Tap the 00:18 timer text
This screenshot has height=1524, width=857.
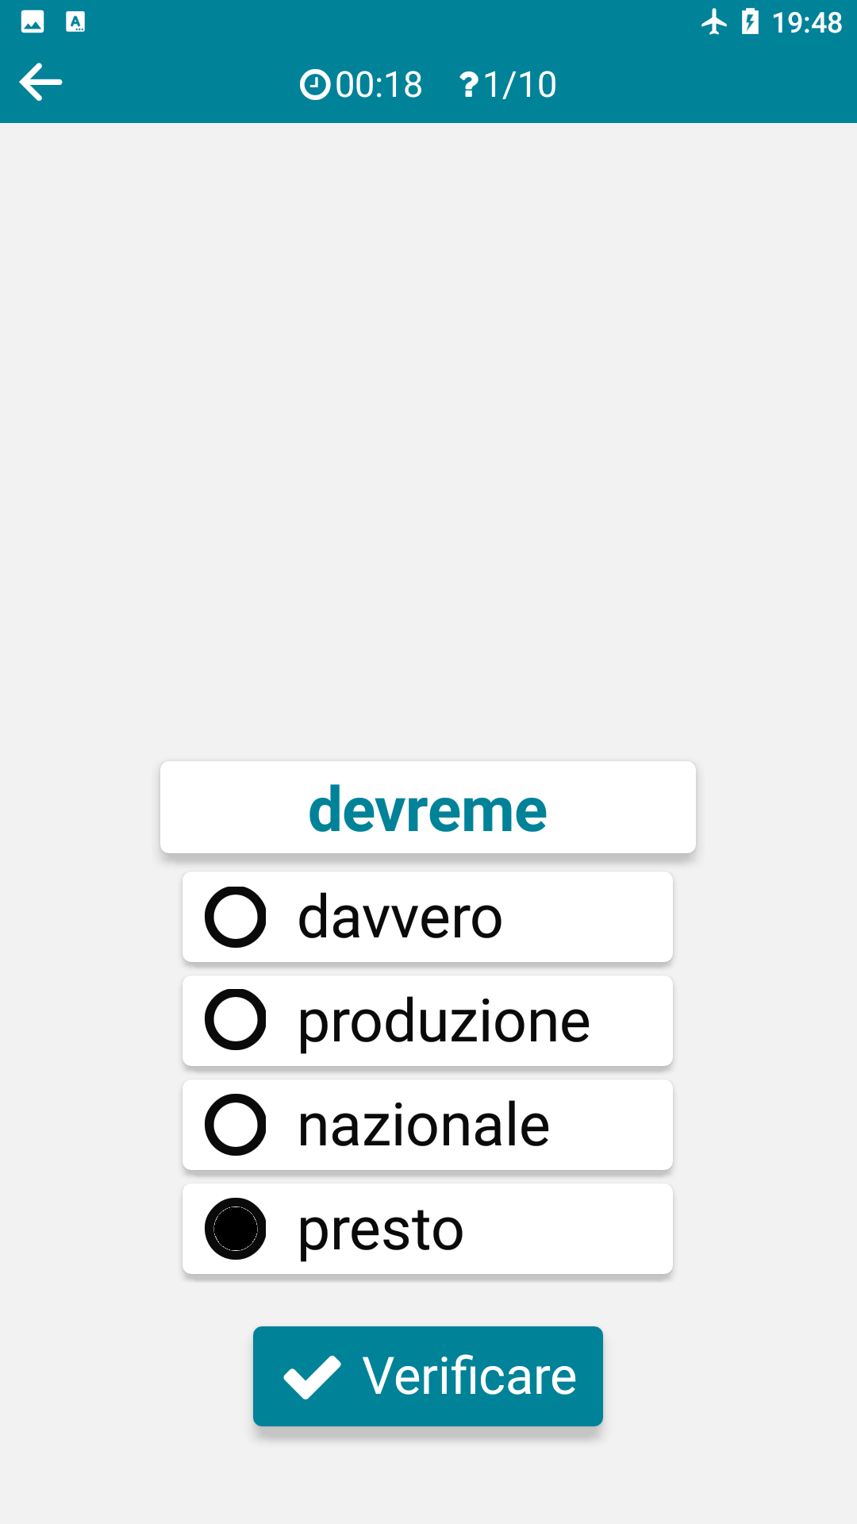(x=379, y=84)
